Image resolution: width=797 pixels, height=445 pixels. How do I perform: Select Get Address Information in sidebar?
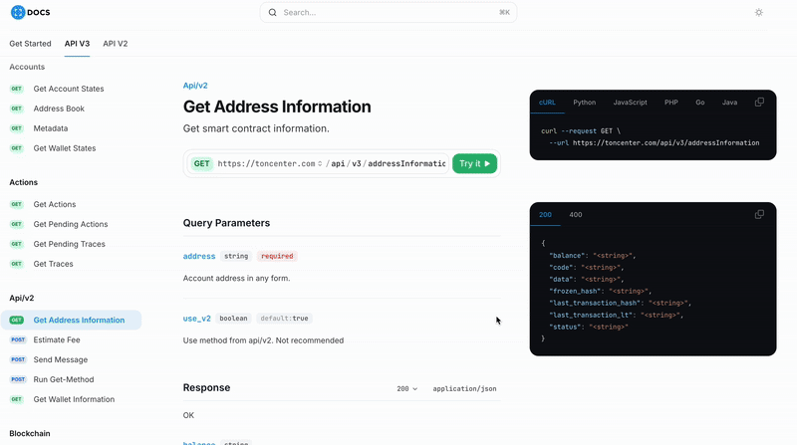point(71,320)
